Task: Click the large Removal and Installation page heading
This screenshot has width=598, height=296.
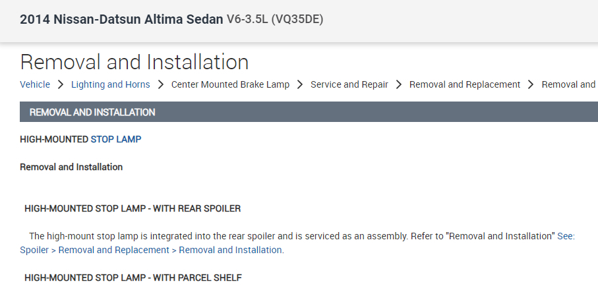Action: coord(135,62)
